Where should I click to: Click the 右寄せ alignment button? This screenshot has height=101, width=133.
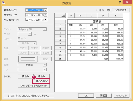click(x=46, y=48)
